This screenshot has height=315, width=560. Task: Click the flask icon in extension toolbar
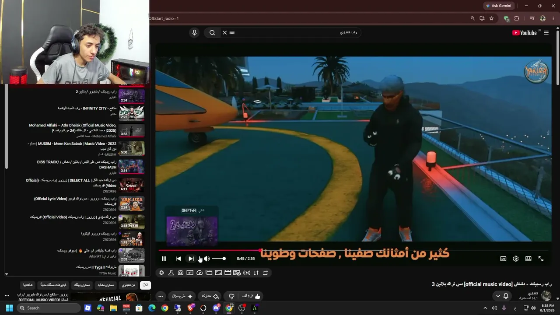(x=171, y=273)
